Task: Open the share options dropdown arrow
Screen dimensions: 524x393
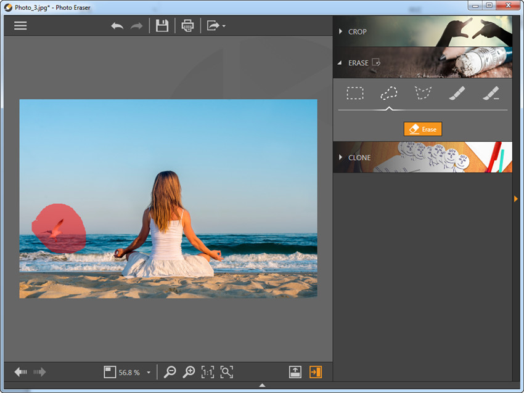Action: (x=224, y=26)
